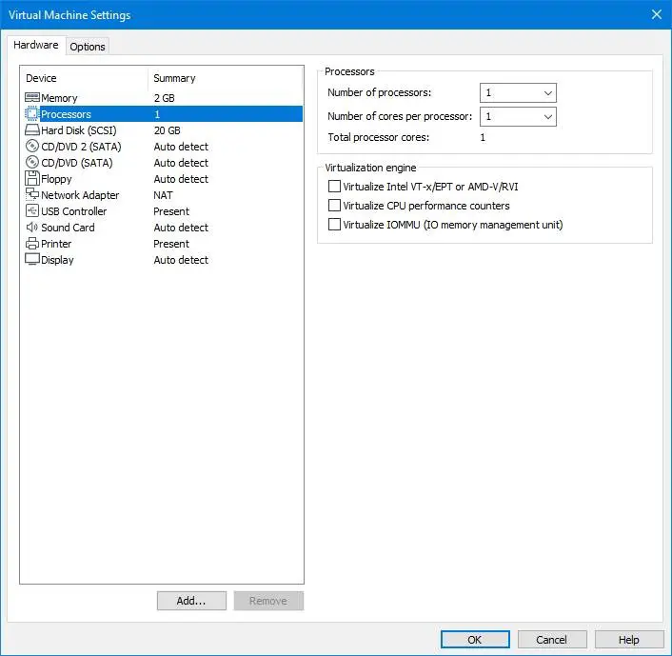The width and height of the screenshot is (672, 656).
Task: Enable Virtualize IOMMU checkbox
Action: click(334, 225)
